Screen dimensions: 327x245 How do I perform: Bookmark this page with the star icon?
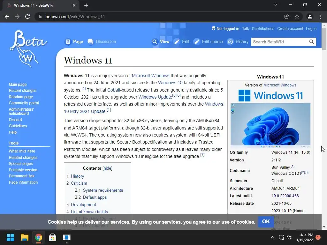pyautogui.click(x=297, y=17)
